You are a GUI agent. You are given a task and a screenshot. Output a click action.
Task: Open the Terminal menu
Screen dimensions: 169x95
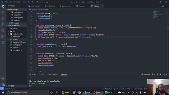pos(40,2)
